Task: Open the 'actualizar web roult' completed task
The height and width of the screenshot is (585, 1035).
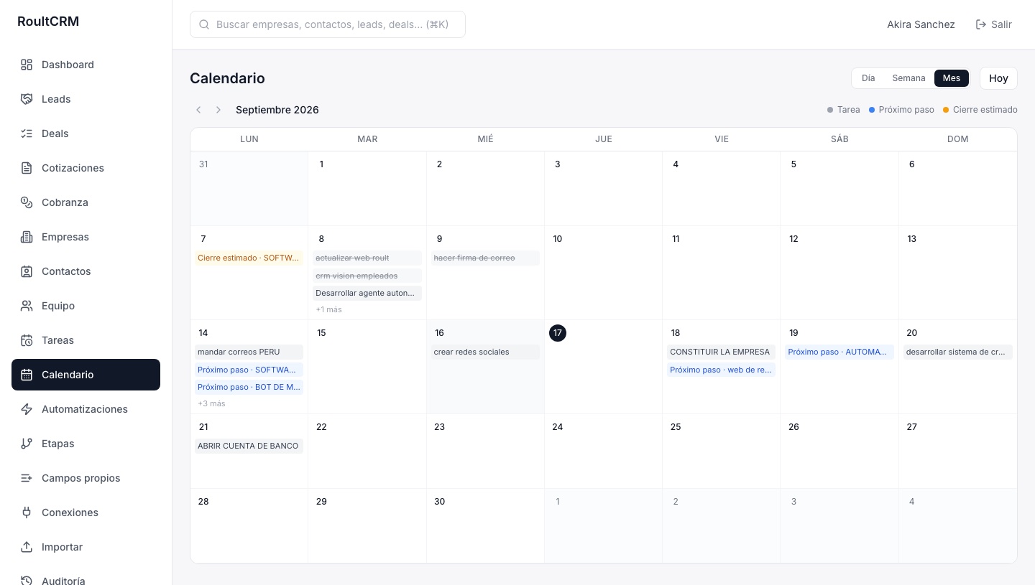Action: (367, 258)
